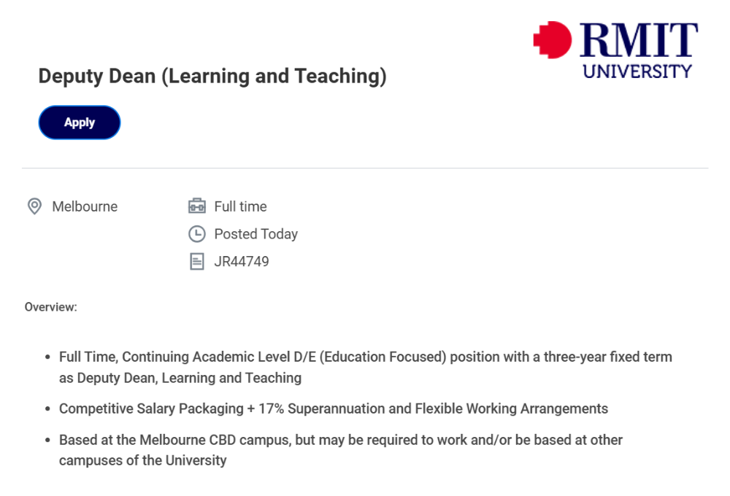
Task: Click the Overview section label
Action: tap(49, 307)
